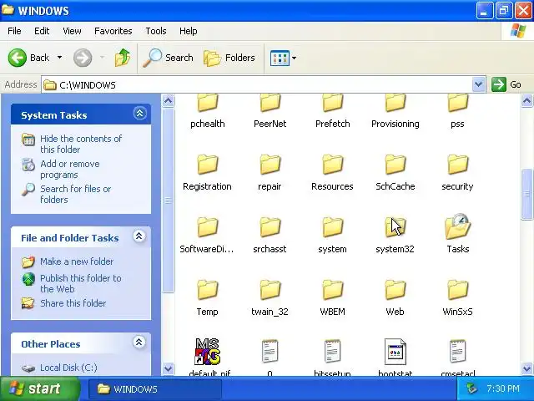
Task: Select the Web folder icon
Action: pos(395,290)
